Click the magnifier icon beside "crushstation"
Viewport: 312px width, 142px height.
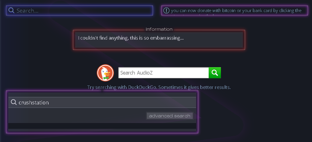coord(14,102)
